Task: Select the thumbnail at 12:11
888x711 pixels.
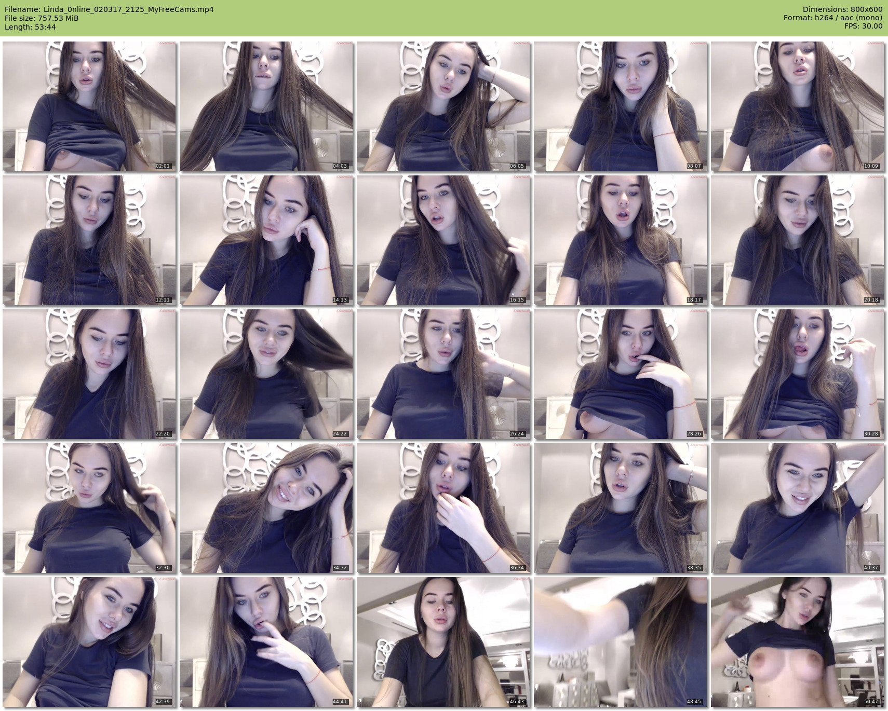Action: click(x=89, y=240)
